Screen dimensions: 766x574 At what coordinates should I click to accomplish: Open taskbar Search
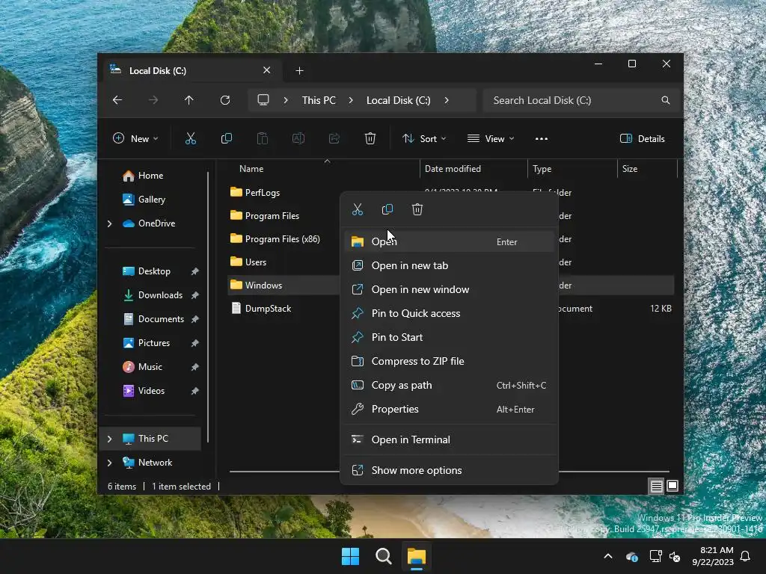pos(384,556)
